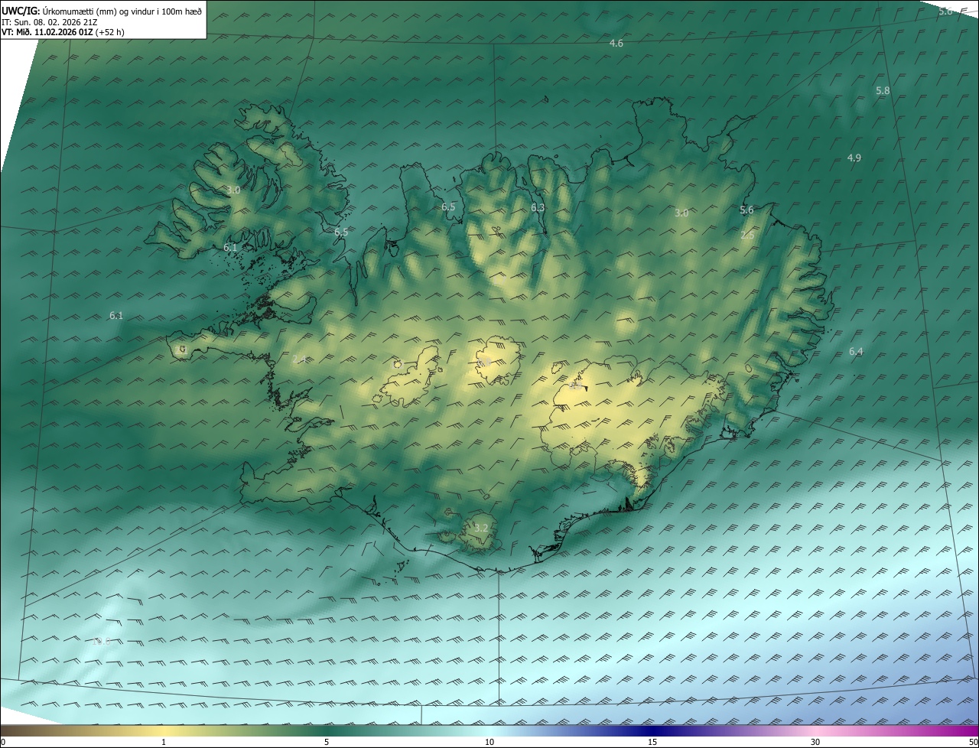Click the 4.6 value label north of Iceland
Image resolution: width=979 pixels, height=748 pixels.
point(616,44)
